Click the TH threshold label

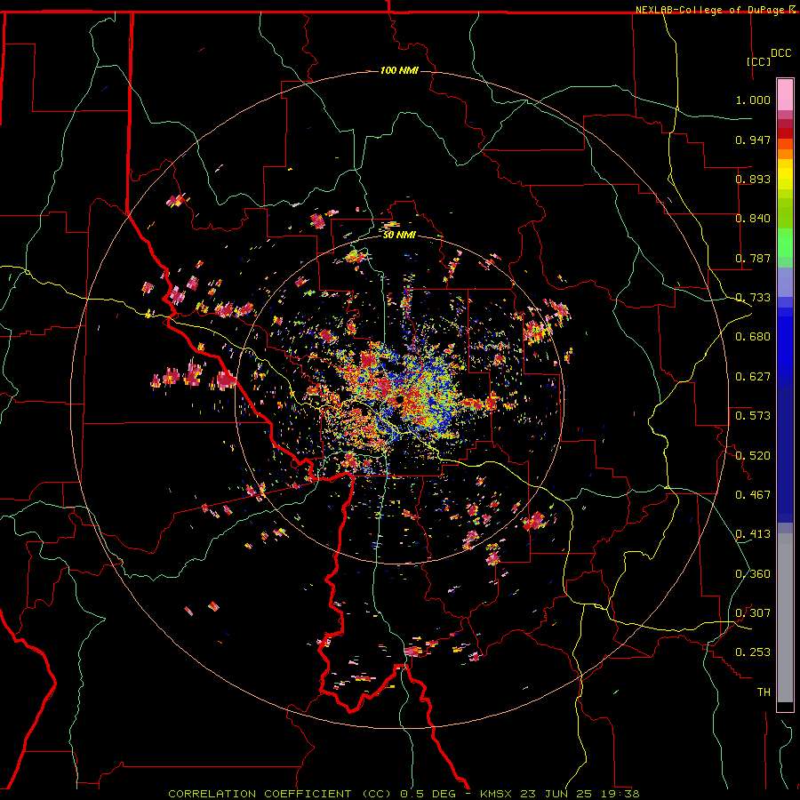(764, 692)
